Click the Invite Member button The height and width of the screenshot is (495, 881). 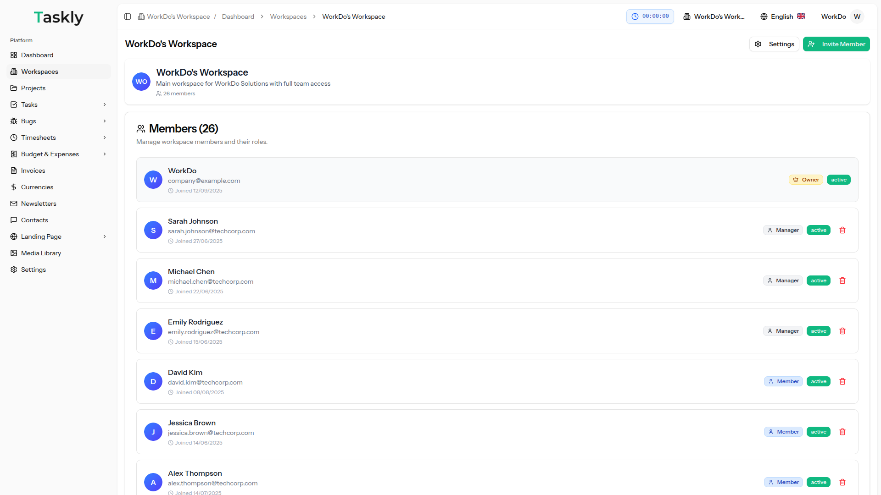[x=836, y=44]
